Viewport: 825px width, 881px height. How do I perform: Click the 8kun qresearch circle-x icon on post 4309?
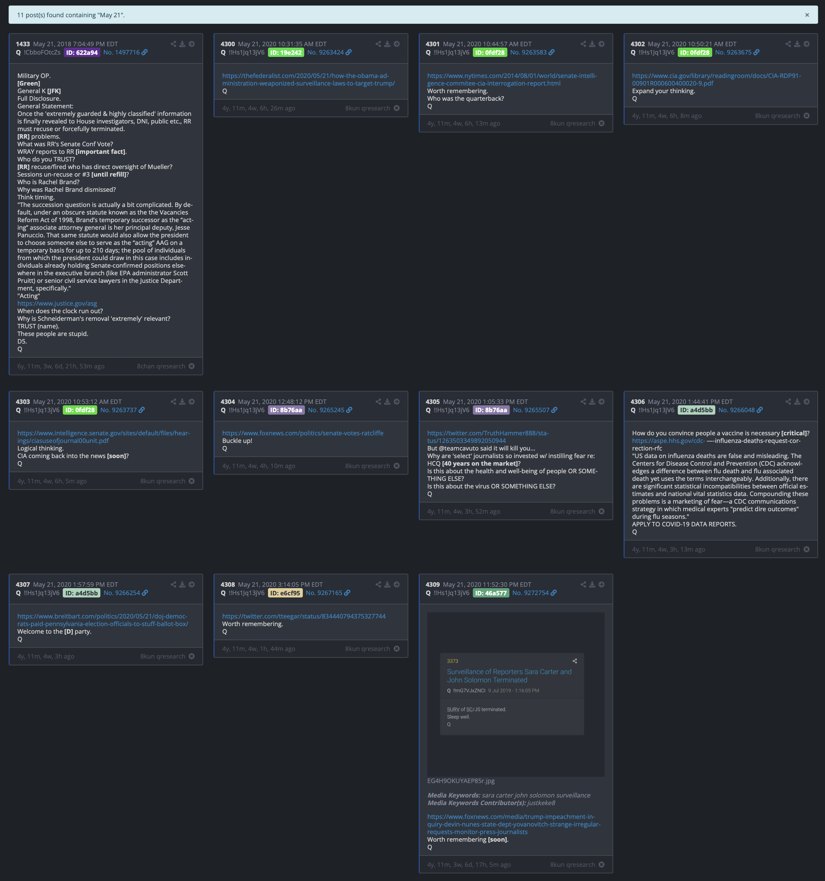601,864
